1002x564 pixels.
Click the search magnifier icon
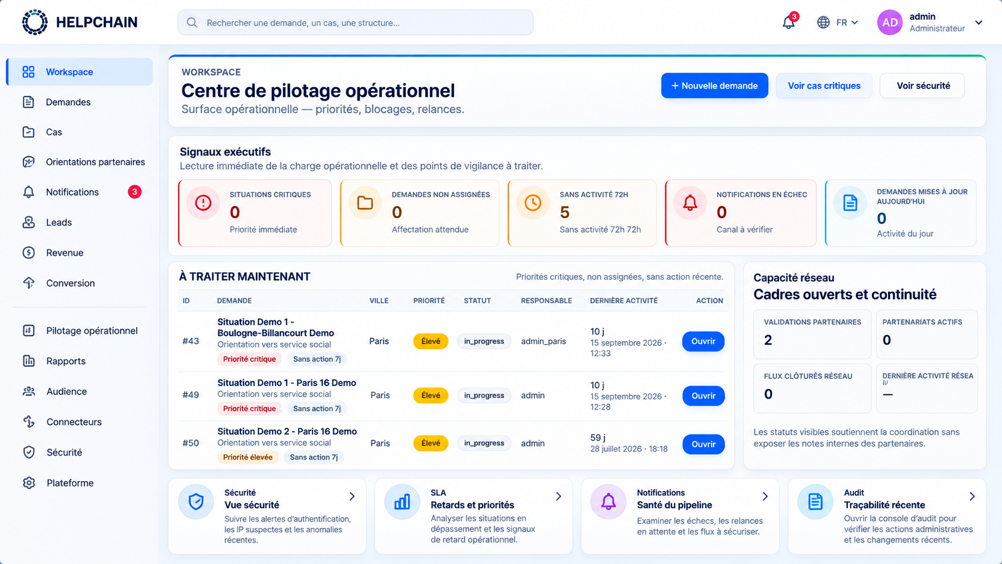click(192, 23)
